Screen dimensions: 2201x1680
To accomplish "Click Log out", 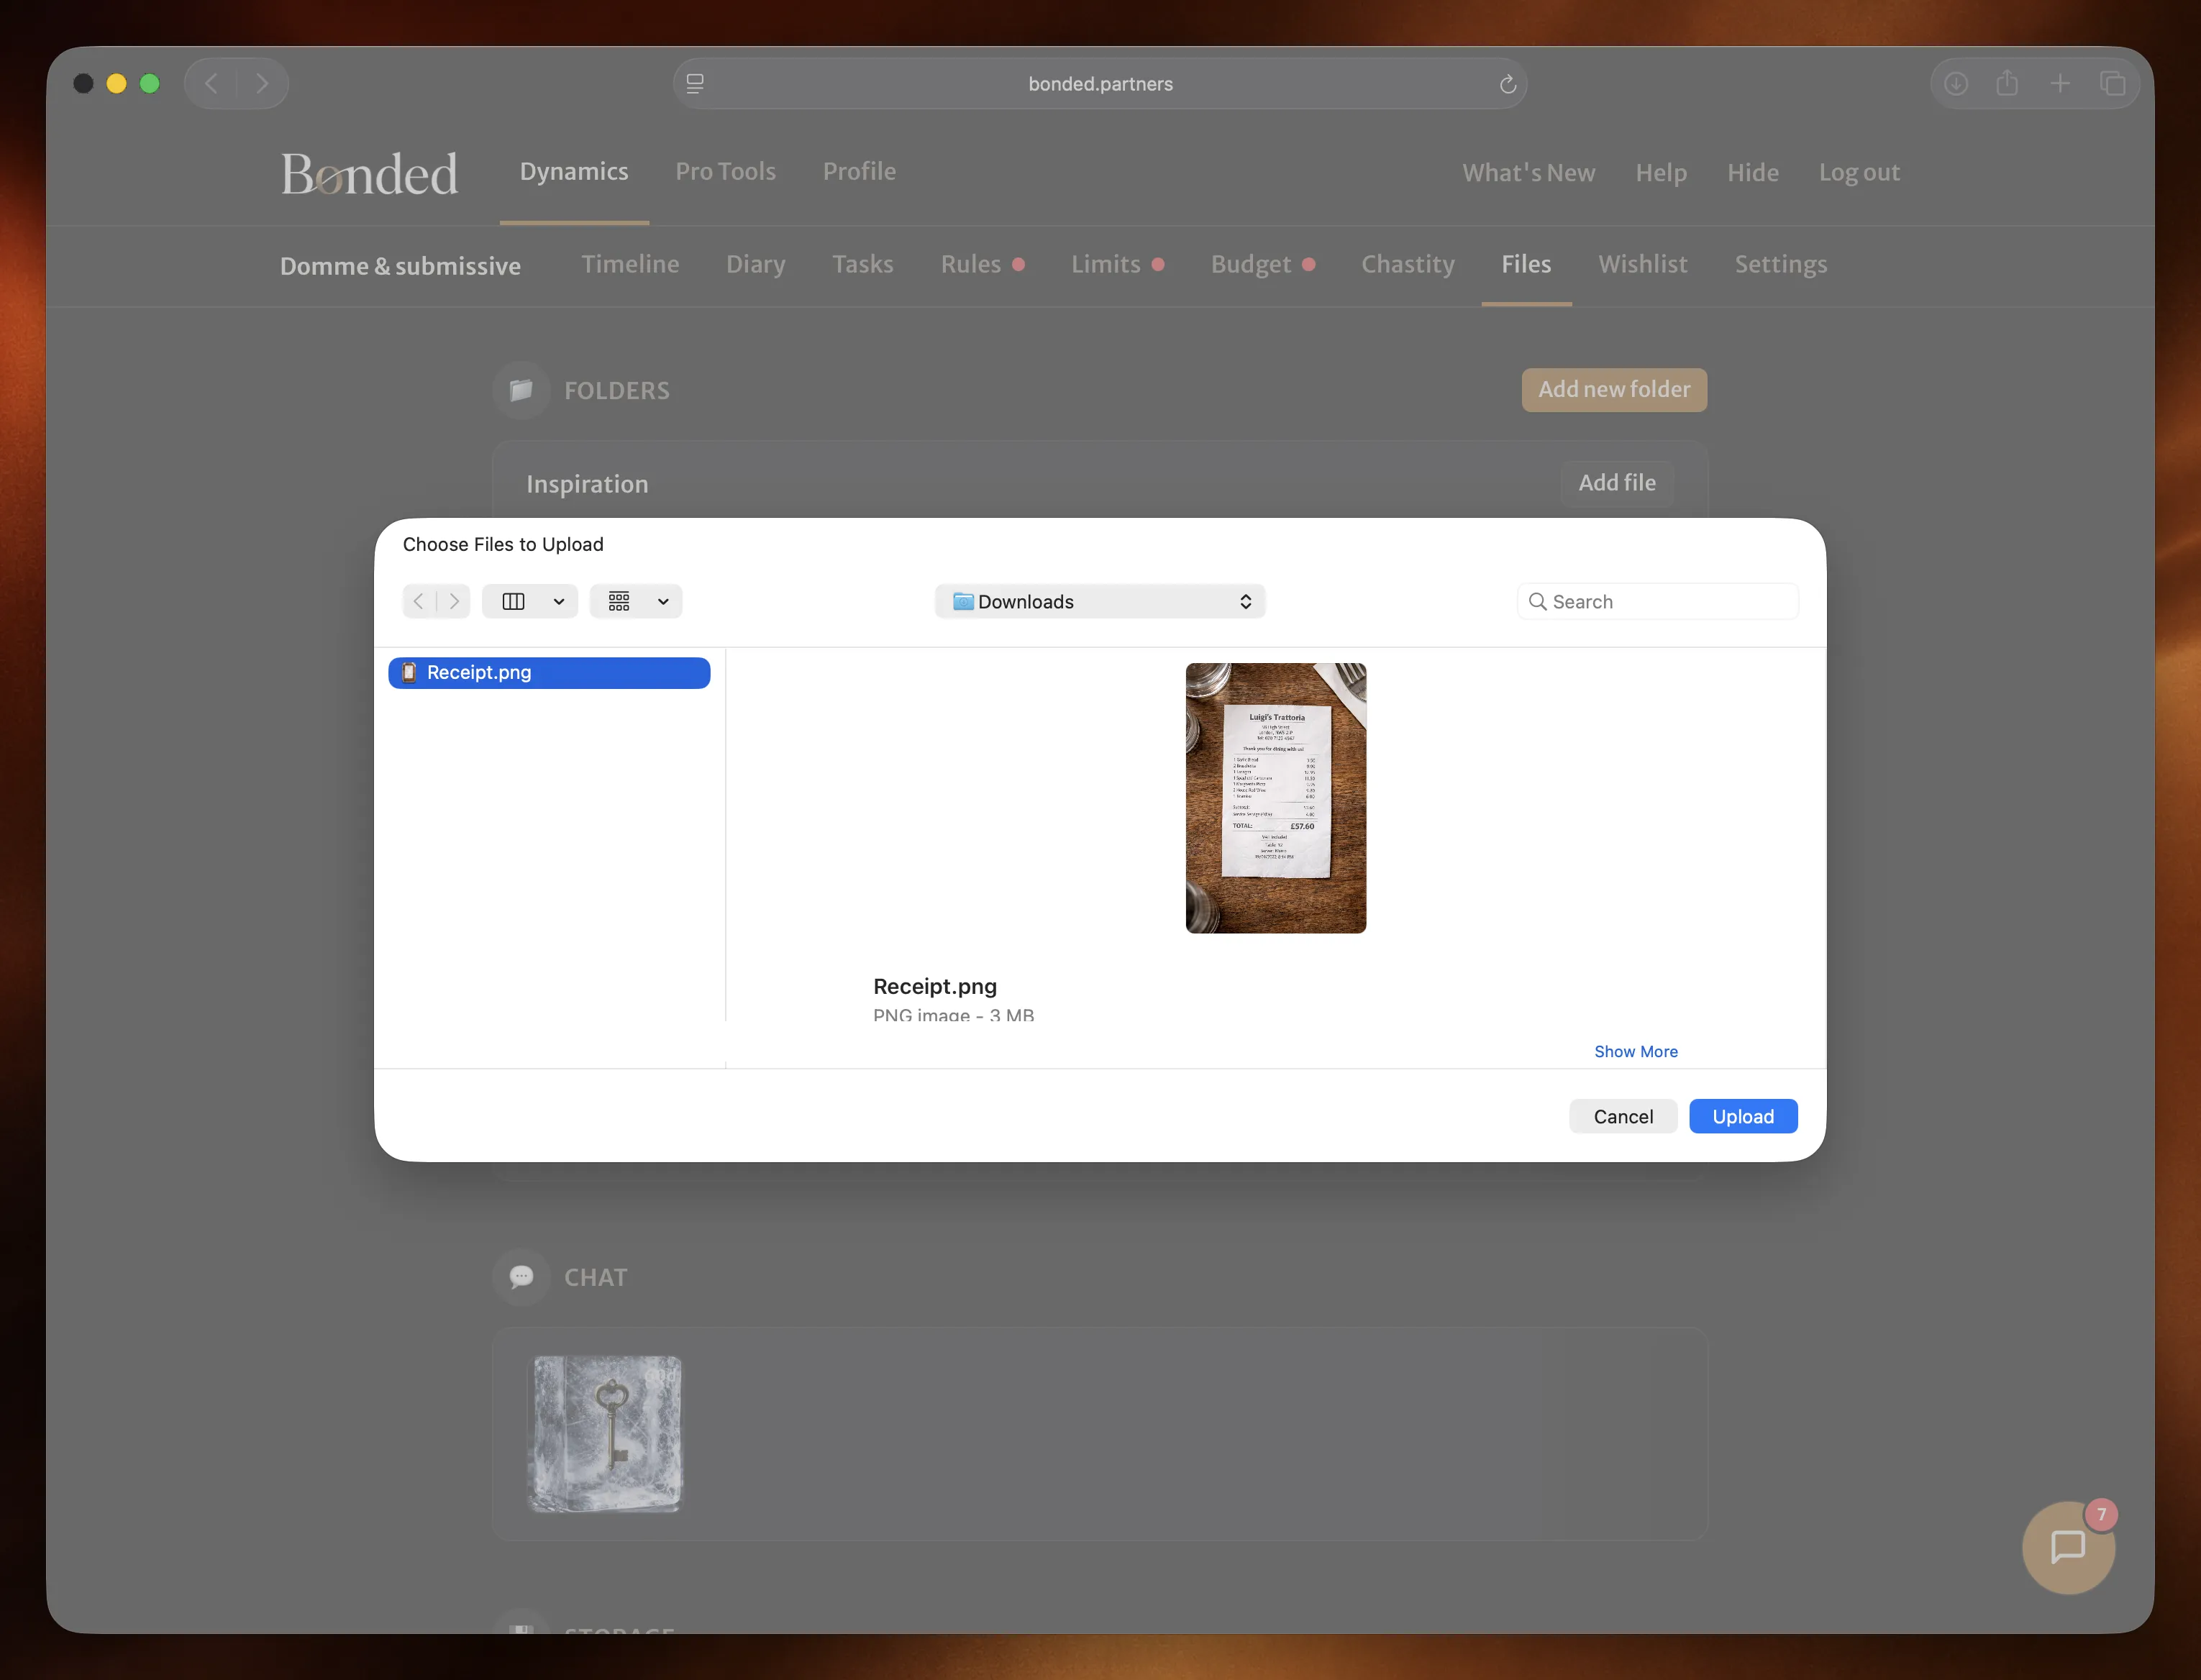I will tap(1859, 173).
